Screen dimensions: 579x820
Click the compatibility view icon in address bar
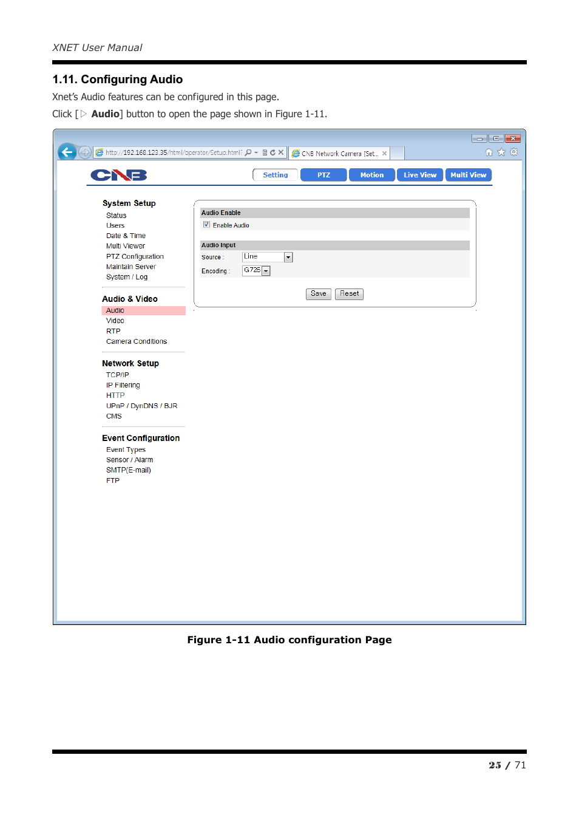265,152
